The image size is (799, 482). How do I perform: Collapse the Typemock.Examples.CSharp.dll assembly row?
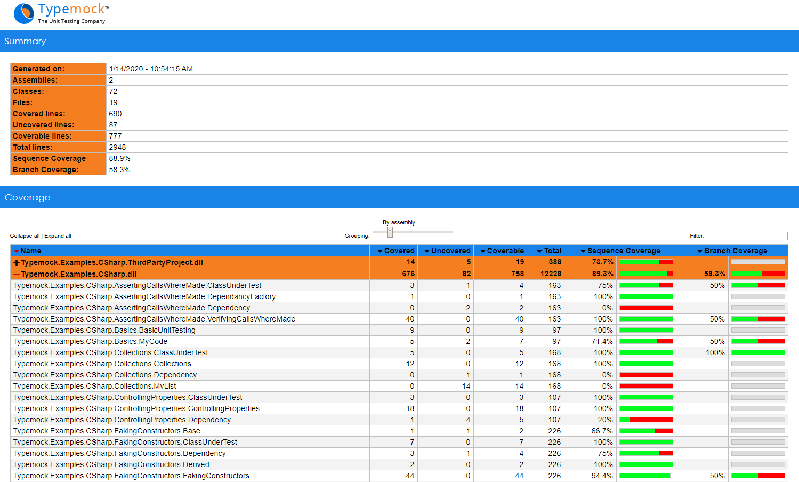pyautogui.click(x=17, y=274)
